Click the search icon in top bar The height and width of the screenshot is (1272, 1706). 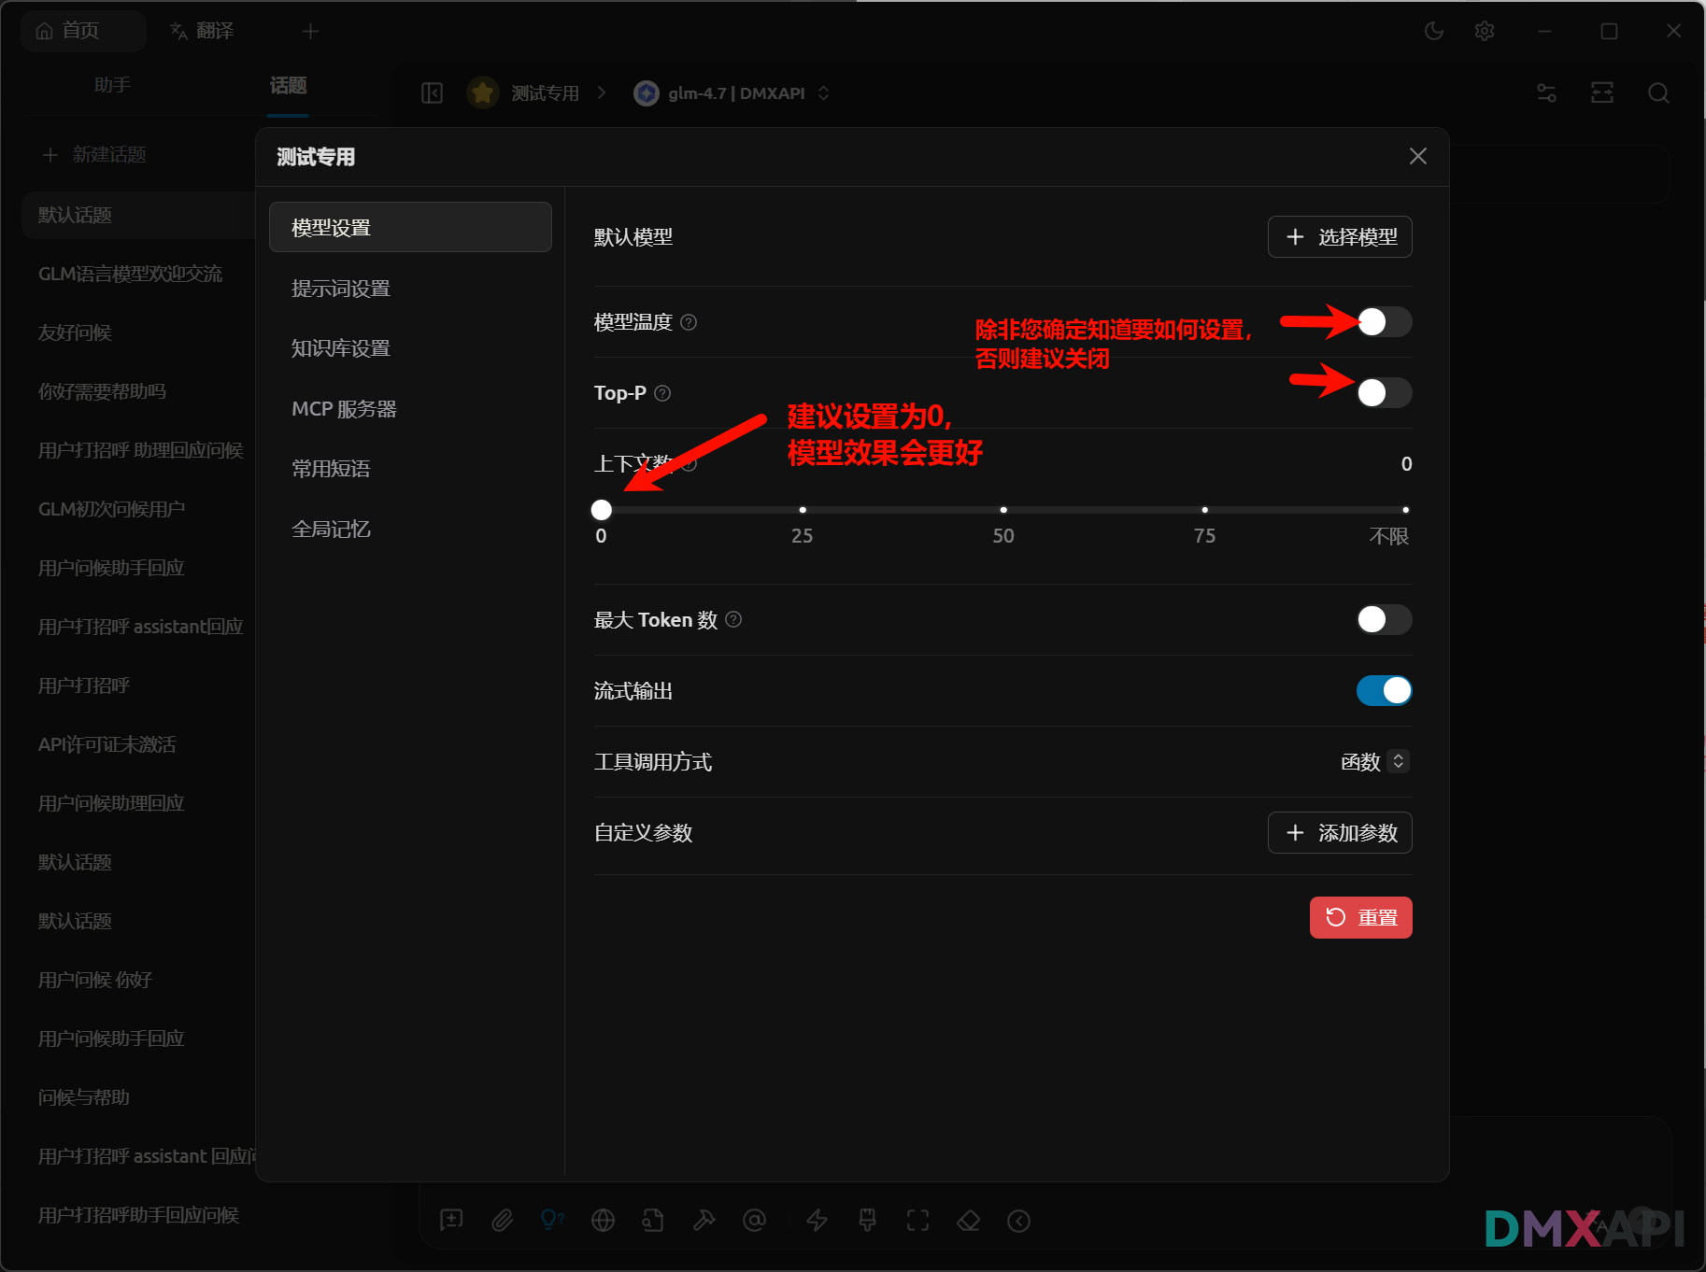click(1658, 92)
